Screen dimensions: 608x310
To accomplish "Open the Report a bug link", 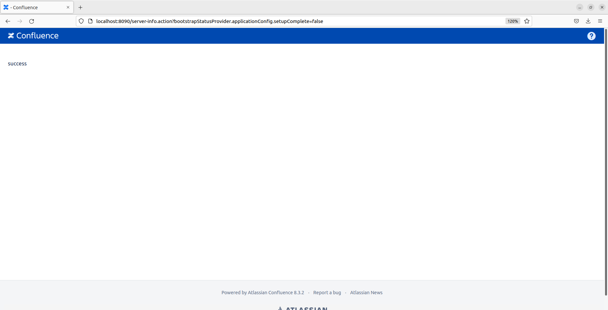I will pyautogui.click(x=327, y=292).
